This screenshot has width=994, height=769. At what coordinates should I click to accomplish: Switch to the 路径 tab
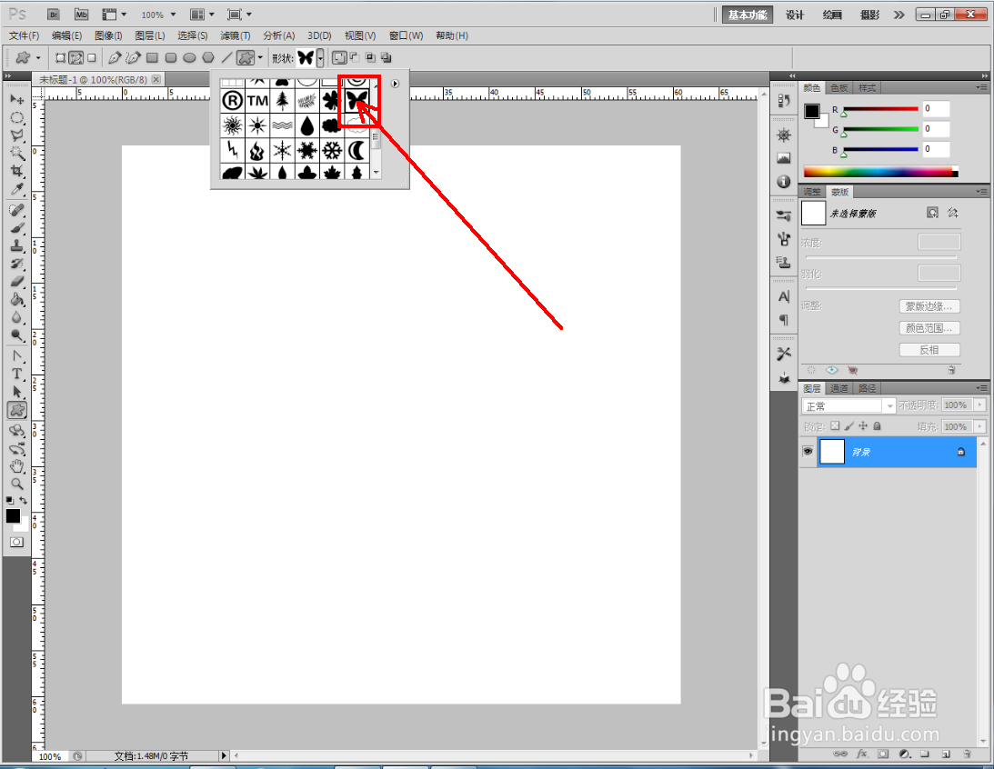867,388
